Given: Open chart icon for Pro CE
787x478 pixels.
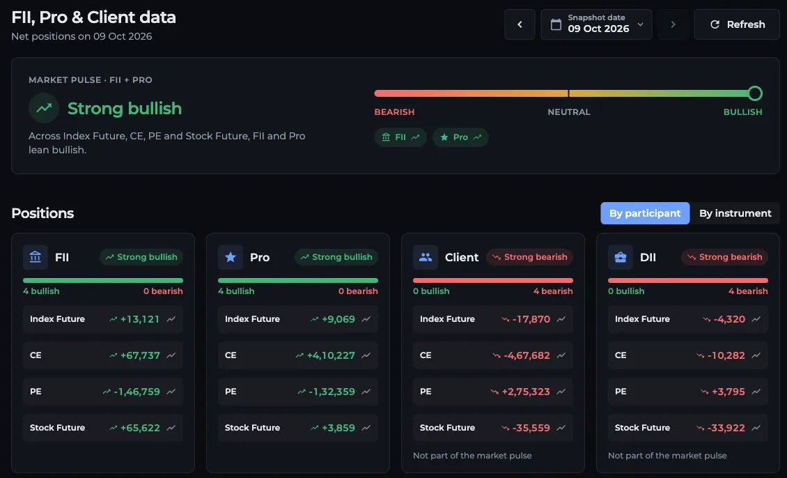Looking at the screenshot, I should (x=366, y=355).
